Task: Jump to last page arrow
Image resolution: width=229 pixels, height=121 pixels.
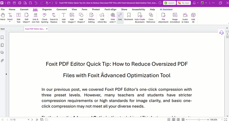Action: click(37, 120)
